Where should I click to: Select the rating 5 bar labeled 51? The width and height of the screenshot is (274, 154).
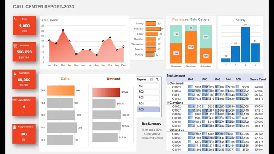[255, 53]
